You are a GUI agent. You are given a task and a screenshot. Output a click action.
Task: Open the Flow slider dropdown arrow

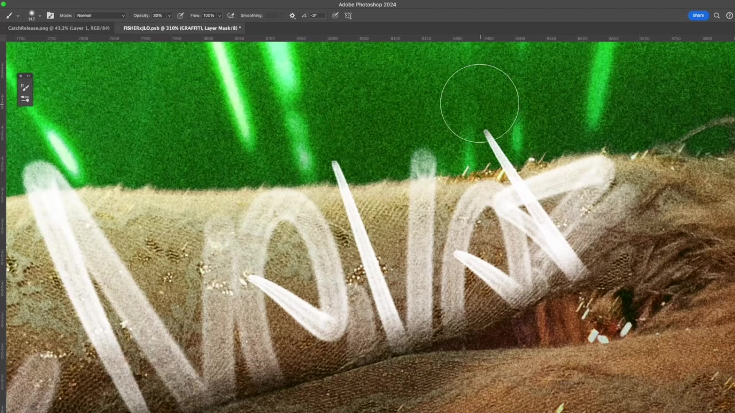[x=219, y=16]
